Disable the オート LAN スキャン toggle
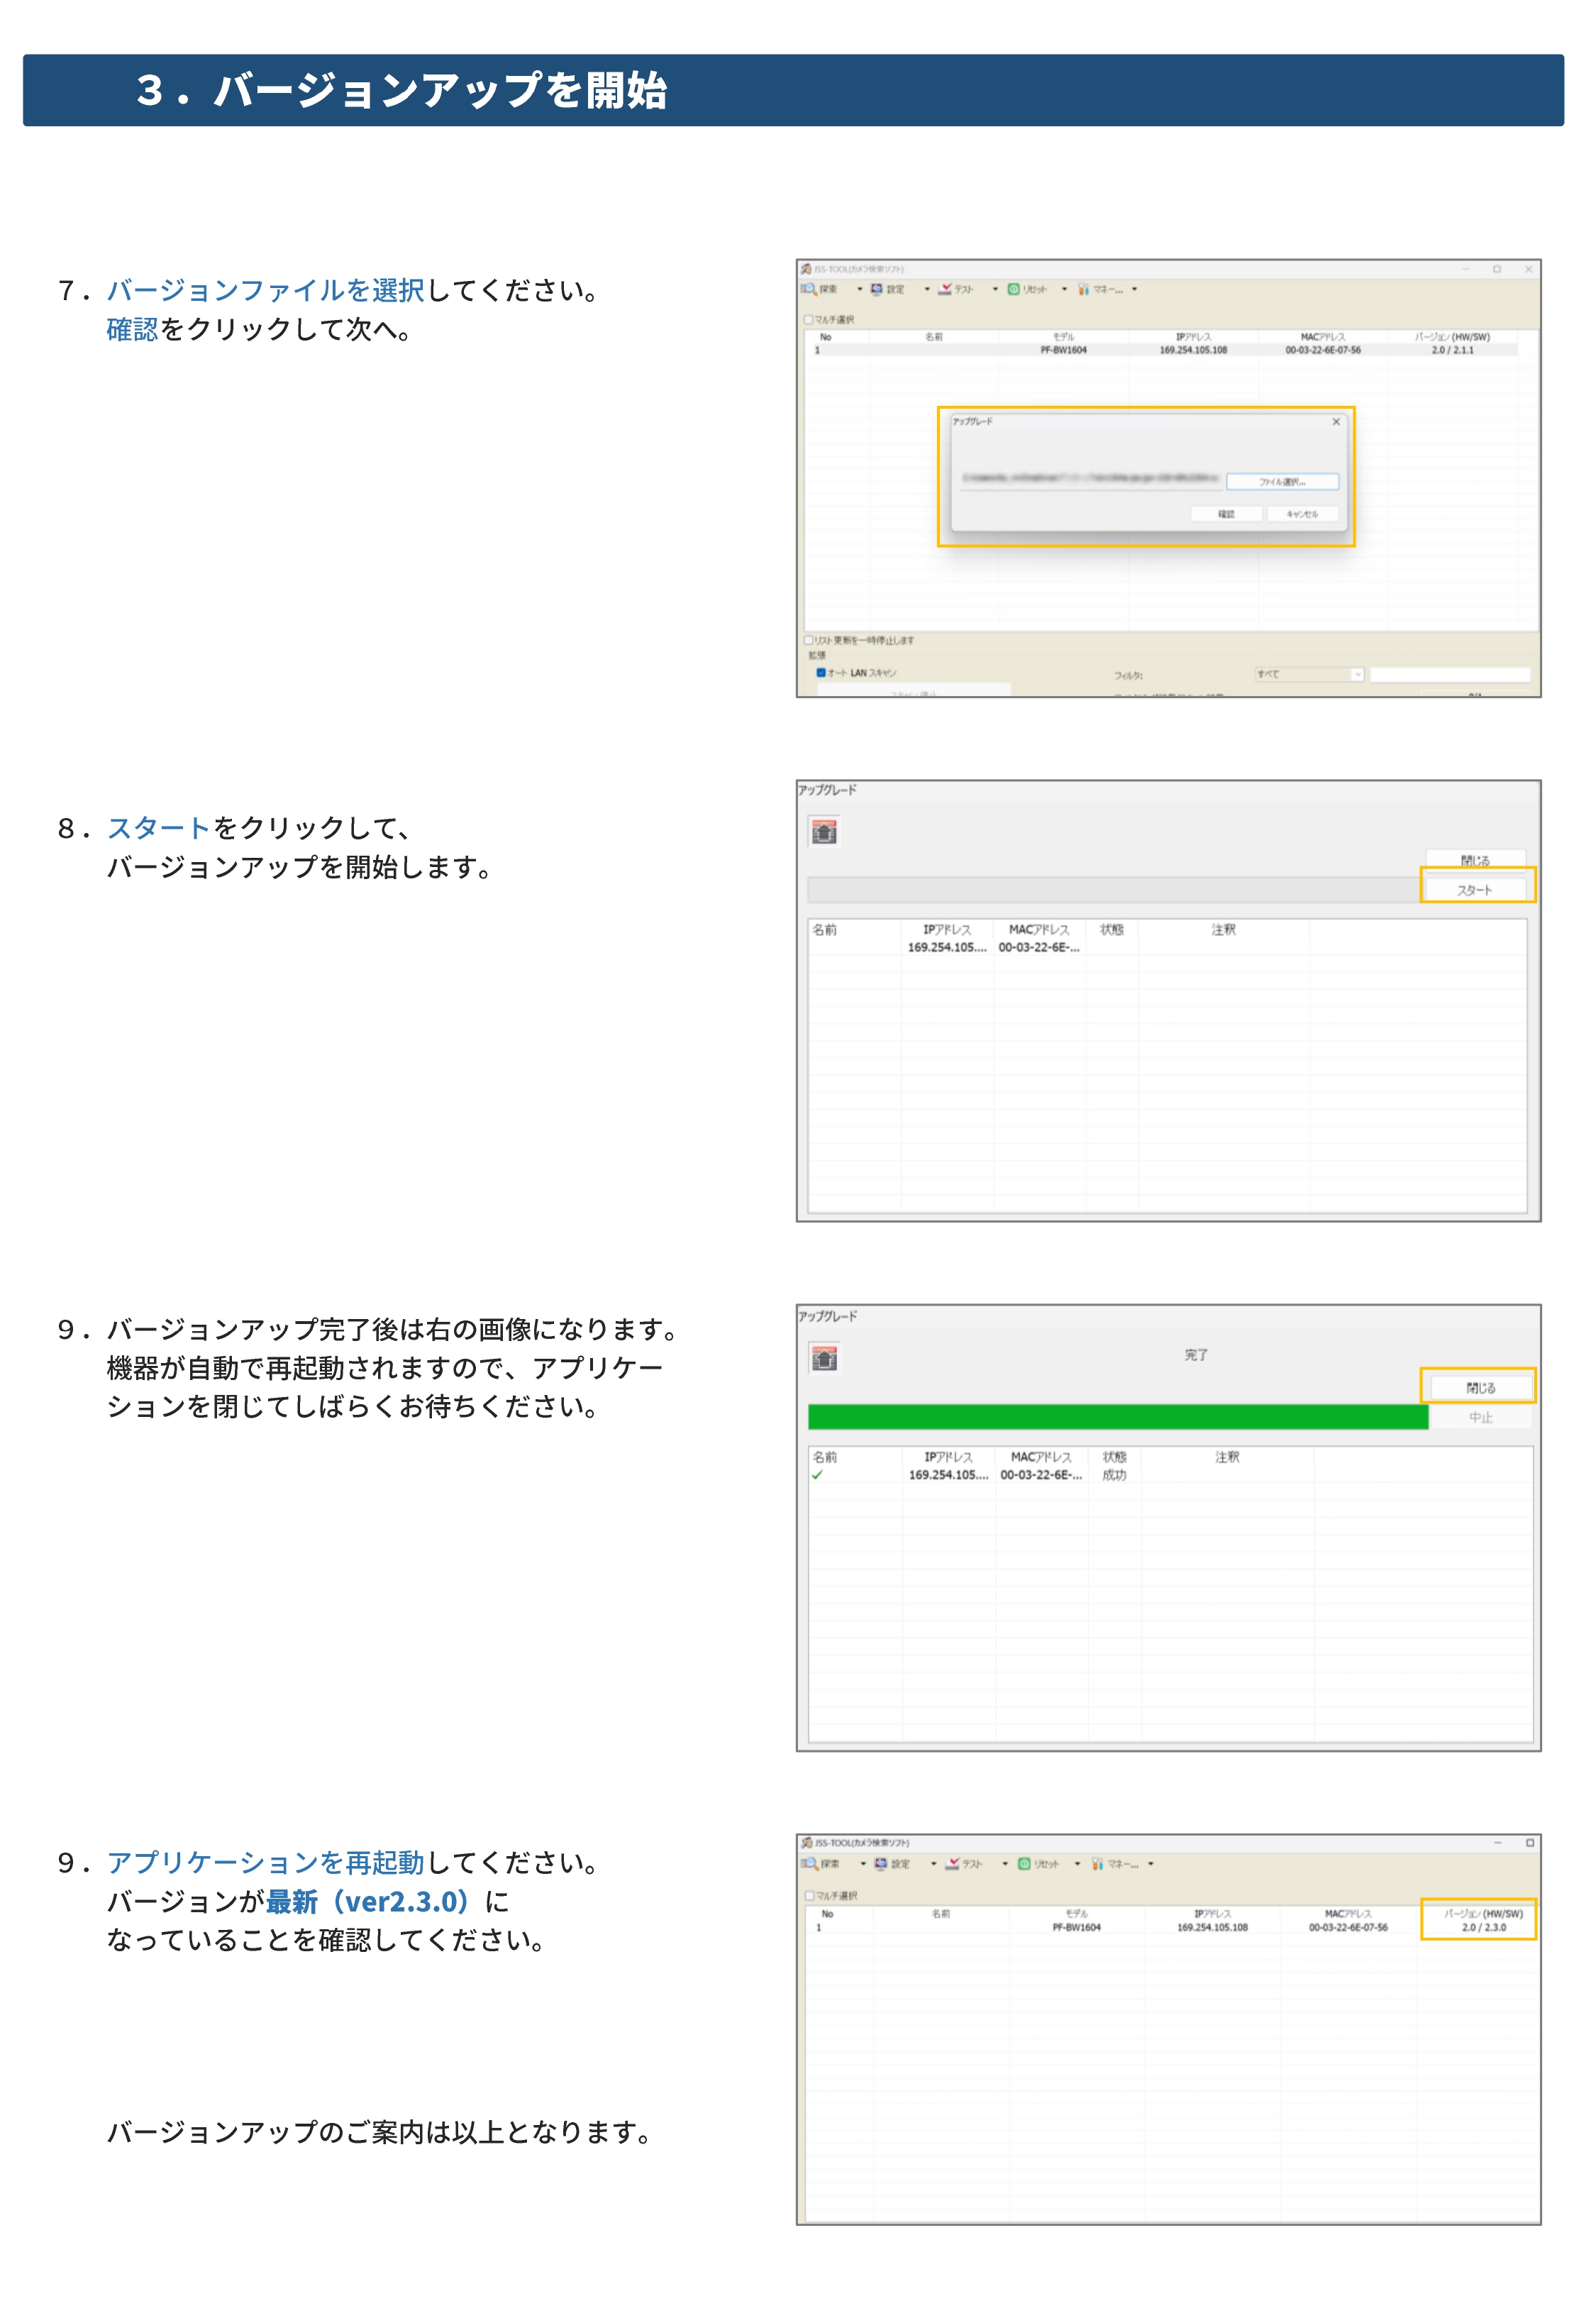 [x=821, y=674]
